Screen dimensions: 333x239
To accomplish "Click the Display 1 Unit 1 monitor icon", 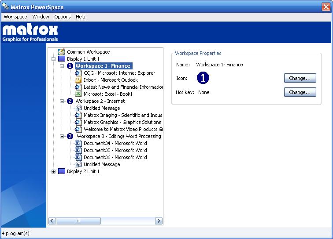I will [62, 59].
